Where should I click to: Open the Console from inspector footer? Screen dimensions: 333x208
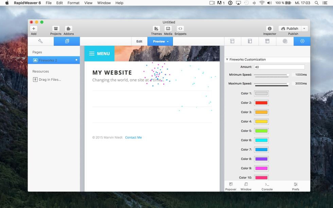tap(267, 186)
